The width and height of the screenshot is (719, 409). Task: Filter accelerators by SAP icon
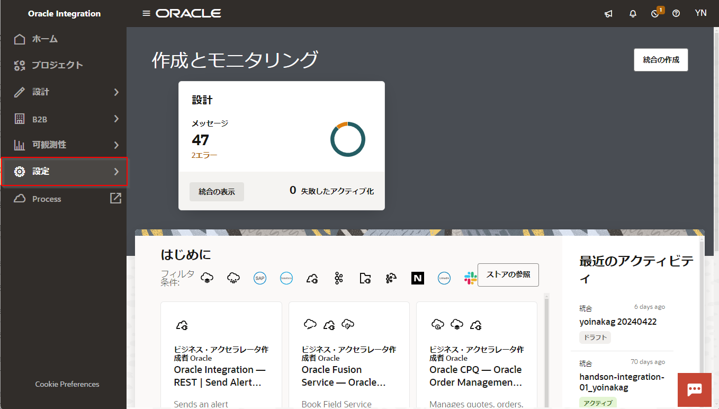click(x=259, y=278)
